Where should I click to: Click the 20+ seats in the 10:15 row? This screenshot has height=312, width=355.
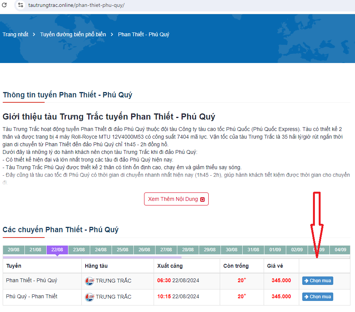[x=242, y=296]
